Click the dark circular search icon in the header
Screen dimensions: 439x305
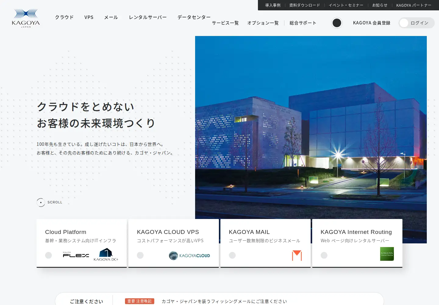point(337,23)
